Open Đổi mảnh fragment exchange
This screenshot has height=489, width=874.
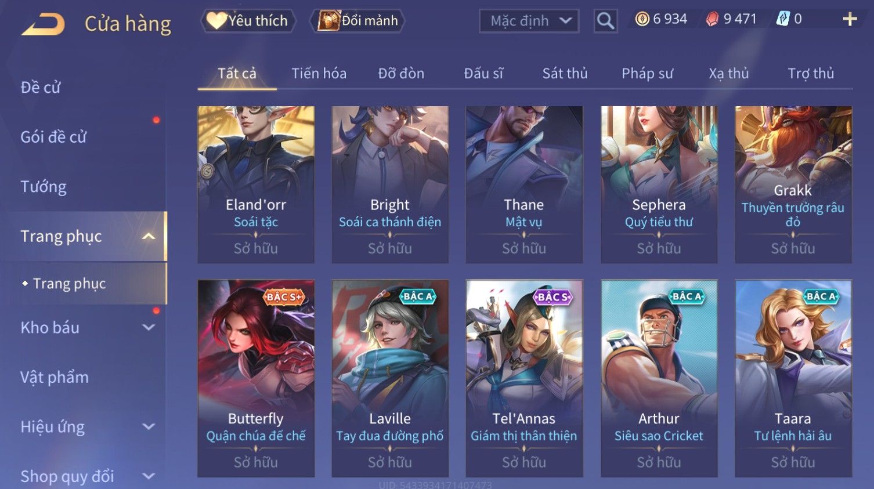[358, 21]
